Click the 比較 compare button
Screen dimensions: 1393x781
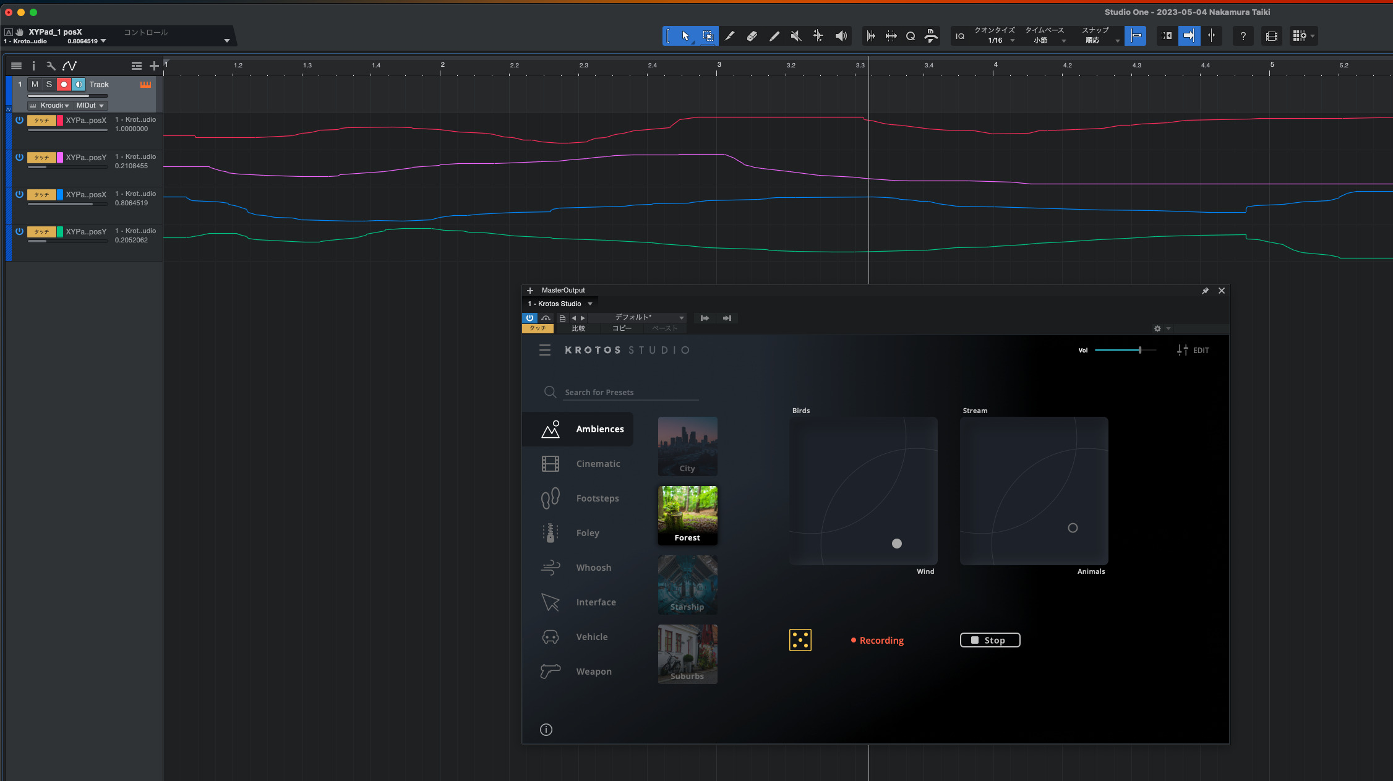[578, 328]
